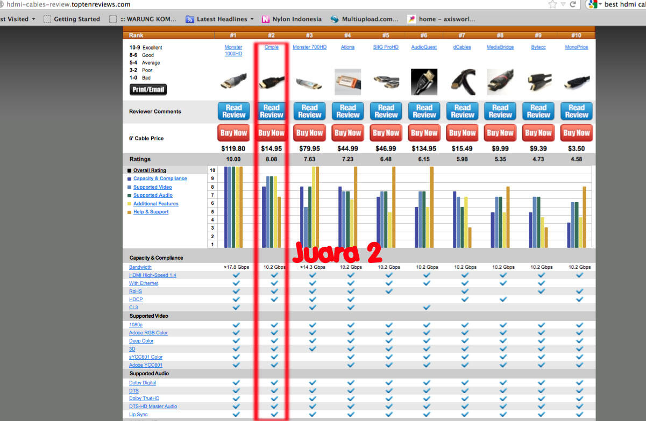Open the dCables product link
The width and height of the screenshot is (646, 421).
(x=462, y=47)
